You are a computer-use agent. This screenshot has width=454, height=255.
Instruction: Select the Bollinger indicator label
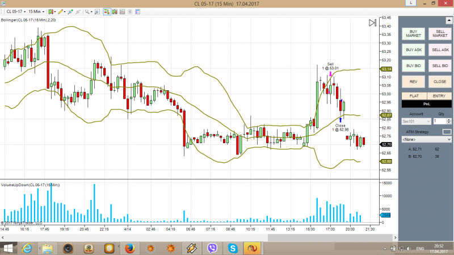[28, 20]
